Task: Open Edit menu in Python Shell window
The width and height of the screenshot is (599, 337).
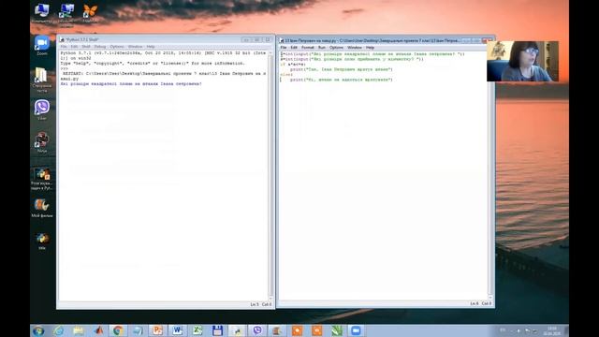Action: (x=74, y=47)
